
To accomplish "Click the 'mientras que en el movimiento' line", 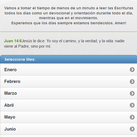I will pyautogui.click(x=68, y=18).
